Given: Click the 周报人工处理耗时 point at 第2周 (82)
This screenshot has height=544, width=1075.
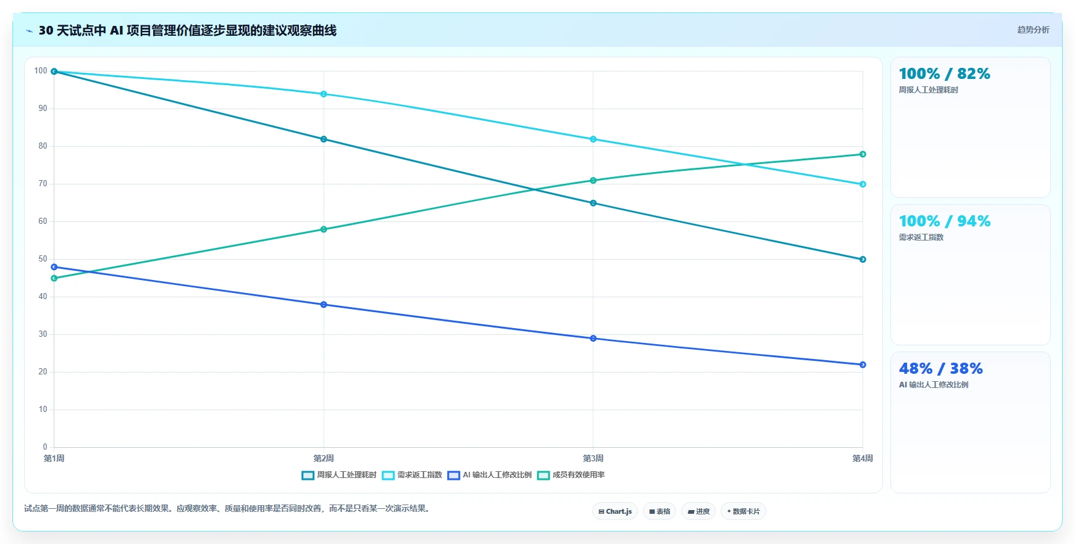Looking at the screenshot, I should click(324, 139).
